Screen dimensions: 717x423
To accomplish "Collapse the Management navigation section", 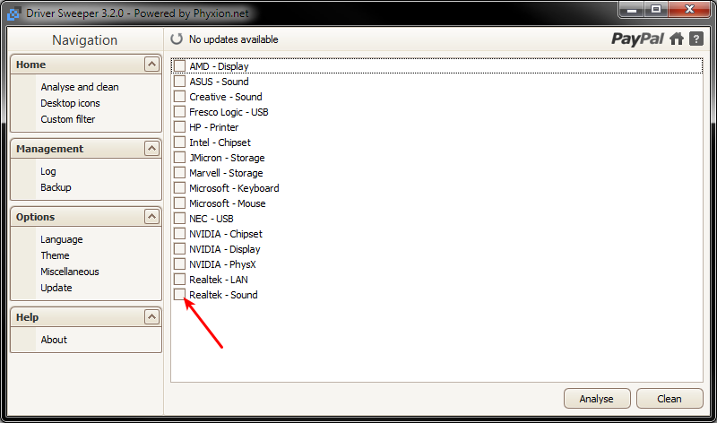I will pos(151,148).
